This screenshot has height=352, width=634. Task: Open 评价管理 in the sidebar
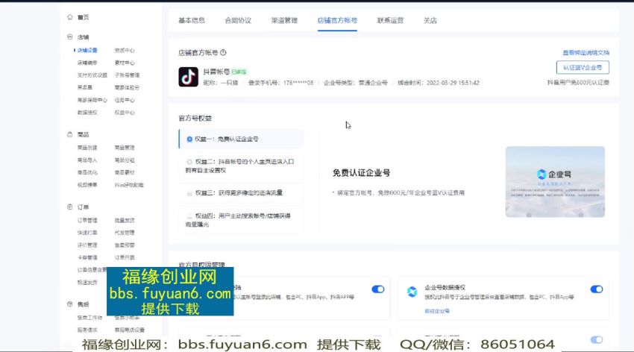coord(87,245)
